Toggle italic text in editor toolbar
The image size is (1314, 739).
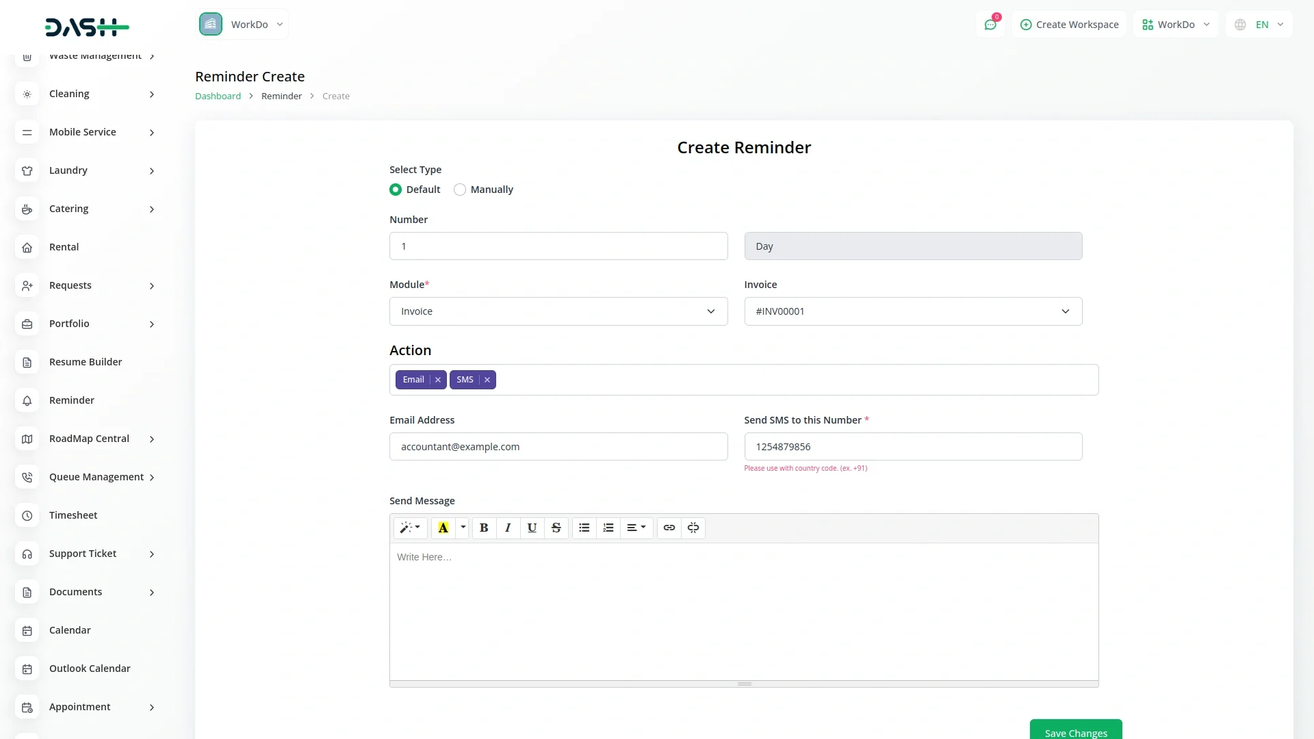pyautogui.click(x=508, y=528)
